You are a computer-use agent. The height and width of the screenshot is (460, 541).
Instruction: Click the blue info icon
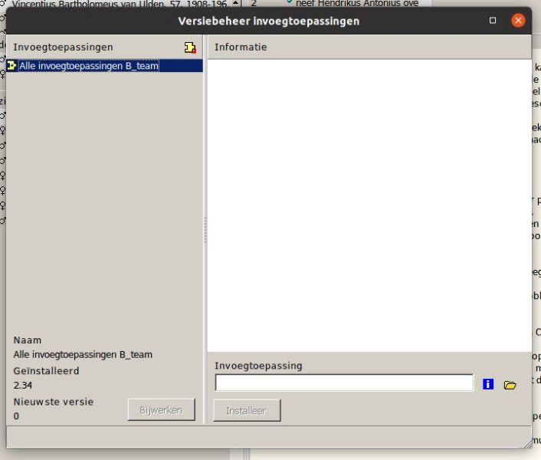click(488, 384)
